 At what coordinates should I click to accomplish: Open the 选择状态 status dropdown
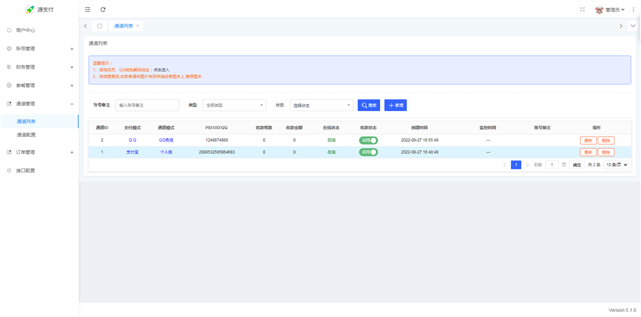click(321, 105)
